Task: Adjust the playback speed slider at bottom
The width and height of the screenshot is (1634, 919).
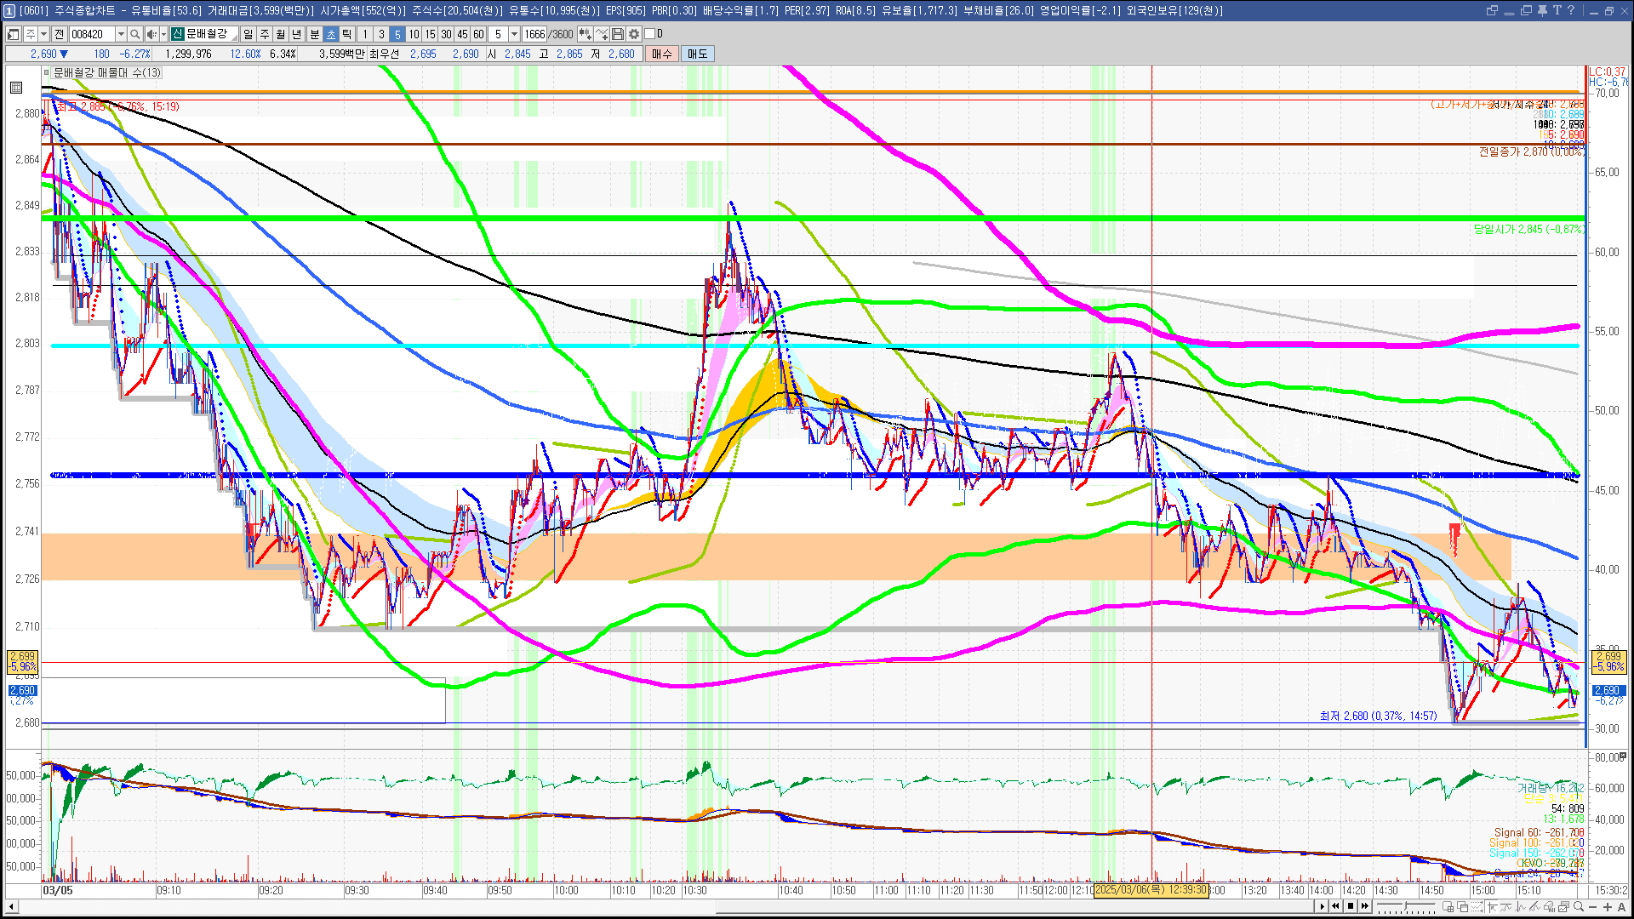Action: tap(1405, 905)
